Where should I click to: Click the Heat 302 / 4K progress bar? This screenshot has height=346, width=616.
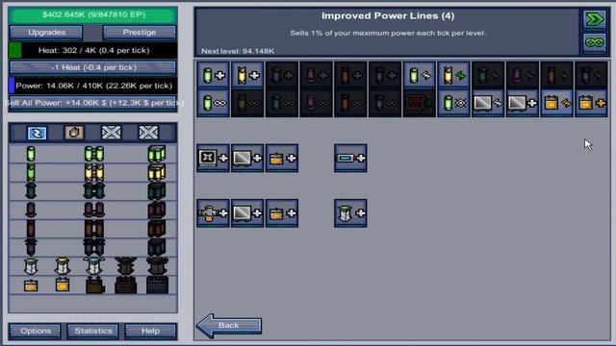coord(93,51)
